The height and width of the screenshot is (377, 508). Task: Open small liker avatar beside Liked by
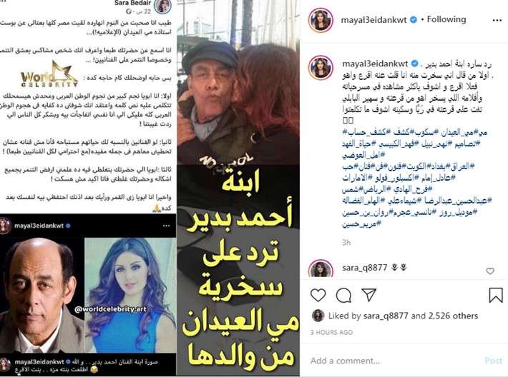tap(318, 316)
